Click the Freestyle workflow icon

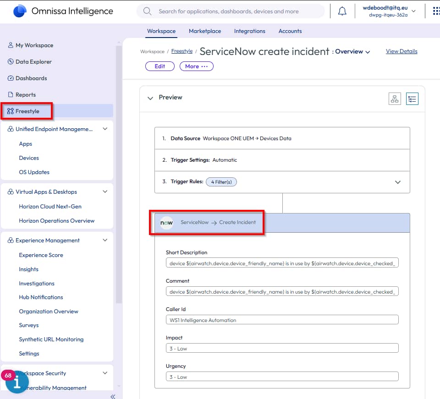[x=11, y=111]
